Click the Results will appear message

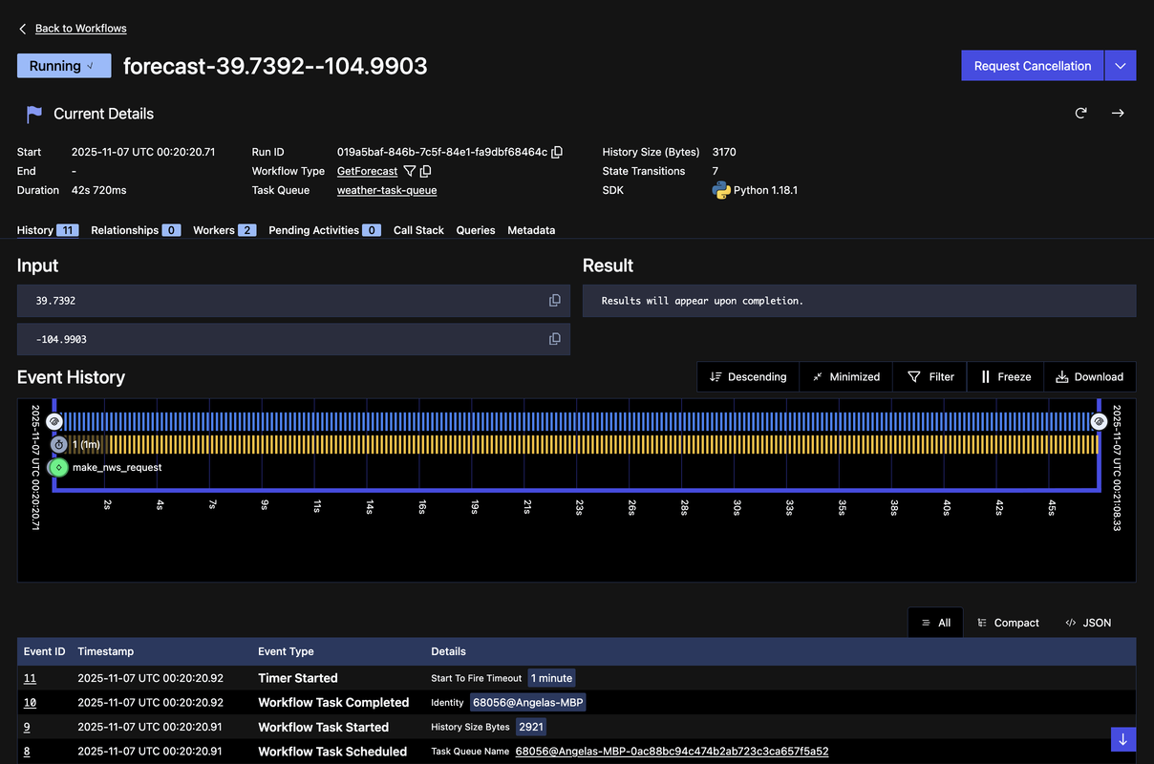point(702,301)
